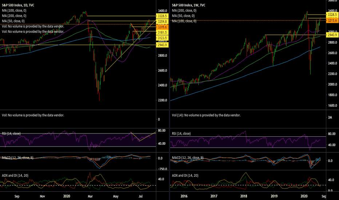Click the 2018 label on the weekly time axis

[244, 196]
